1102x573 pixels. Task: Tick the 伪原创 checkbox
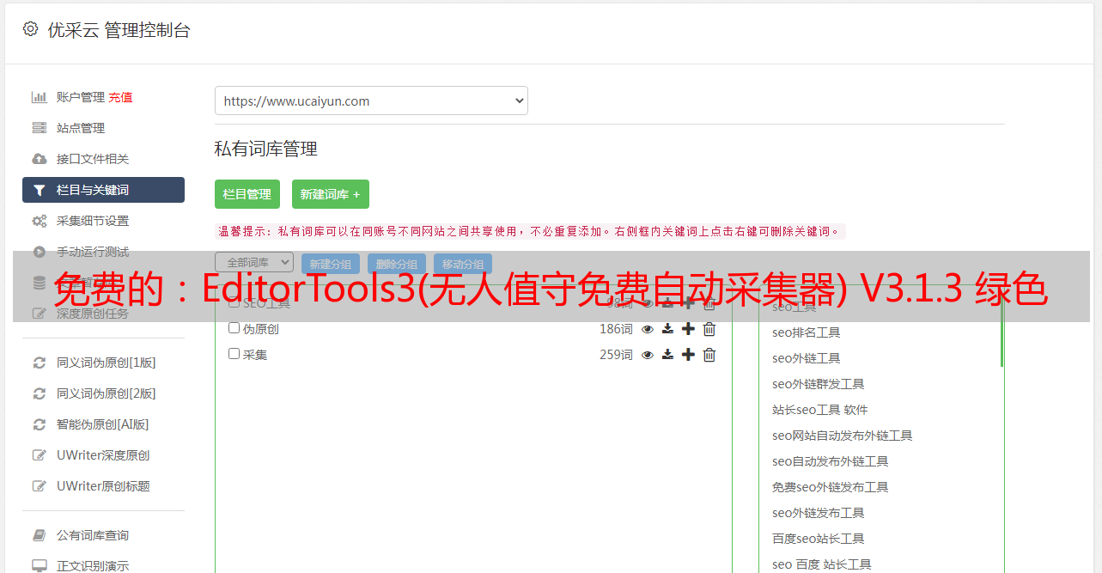click(234, 328)
